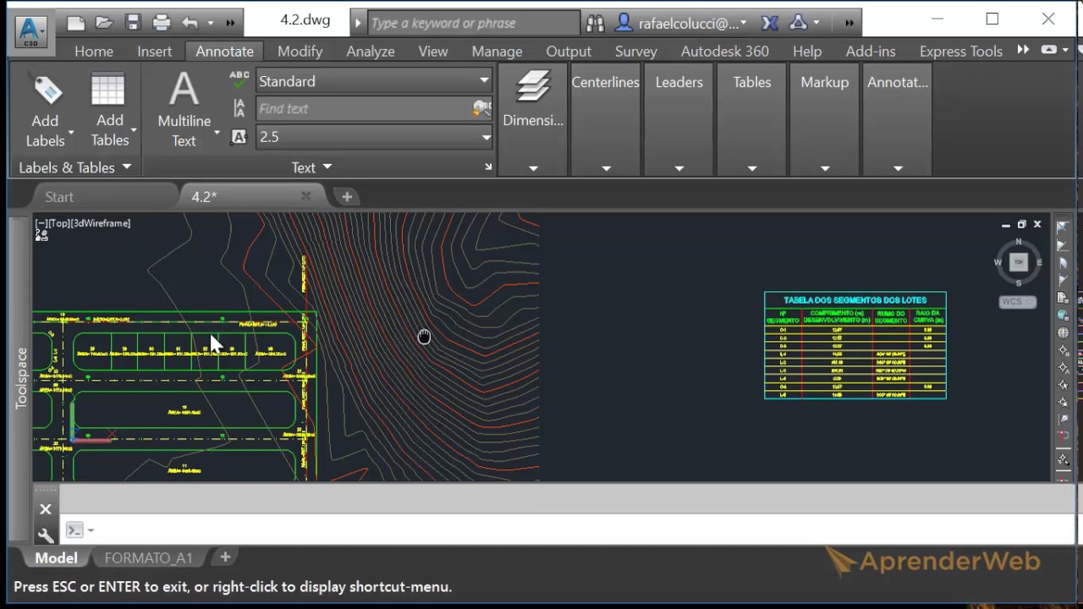Open the Help ribbon tab
The image size is (1083, 609).
pyautogui.click(x=807, y=52)
